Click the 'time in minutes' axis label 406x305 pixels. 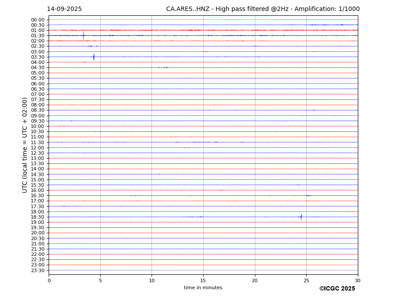203,287
